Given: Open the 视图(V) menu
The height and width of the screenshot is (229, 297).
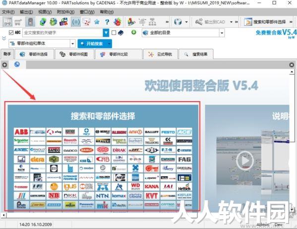Looking at the screenshot, I should 45,12.
